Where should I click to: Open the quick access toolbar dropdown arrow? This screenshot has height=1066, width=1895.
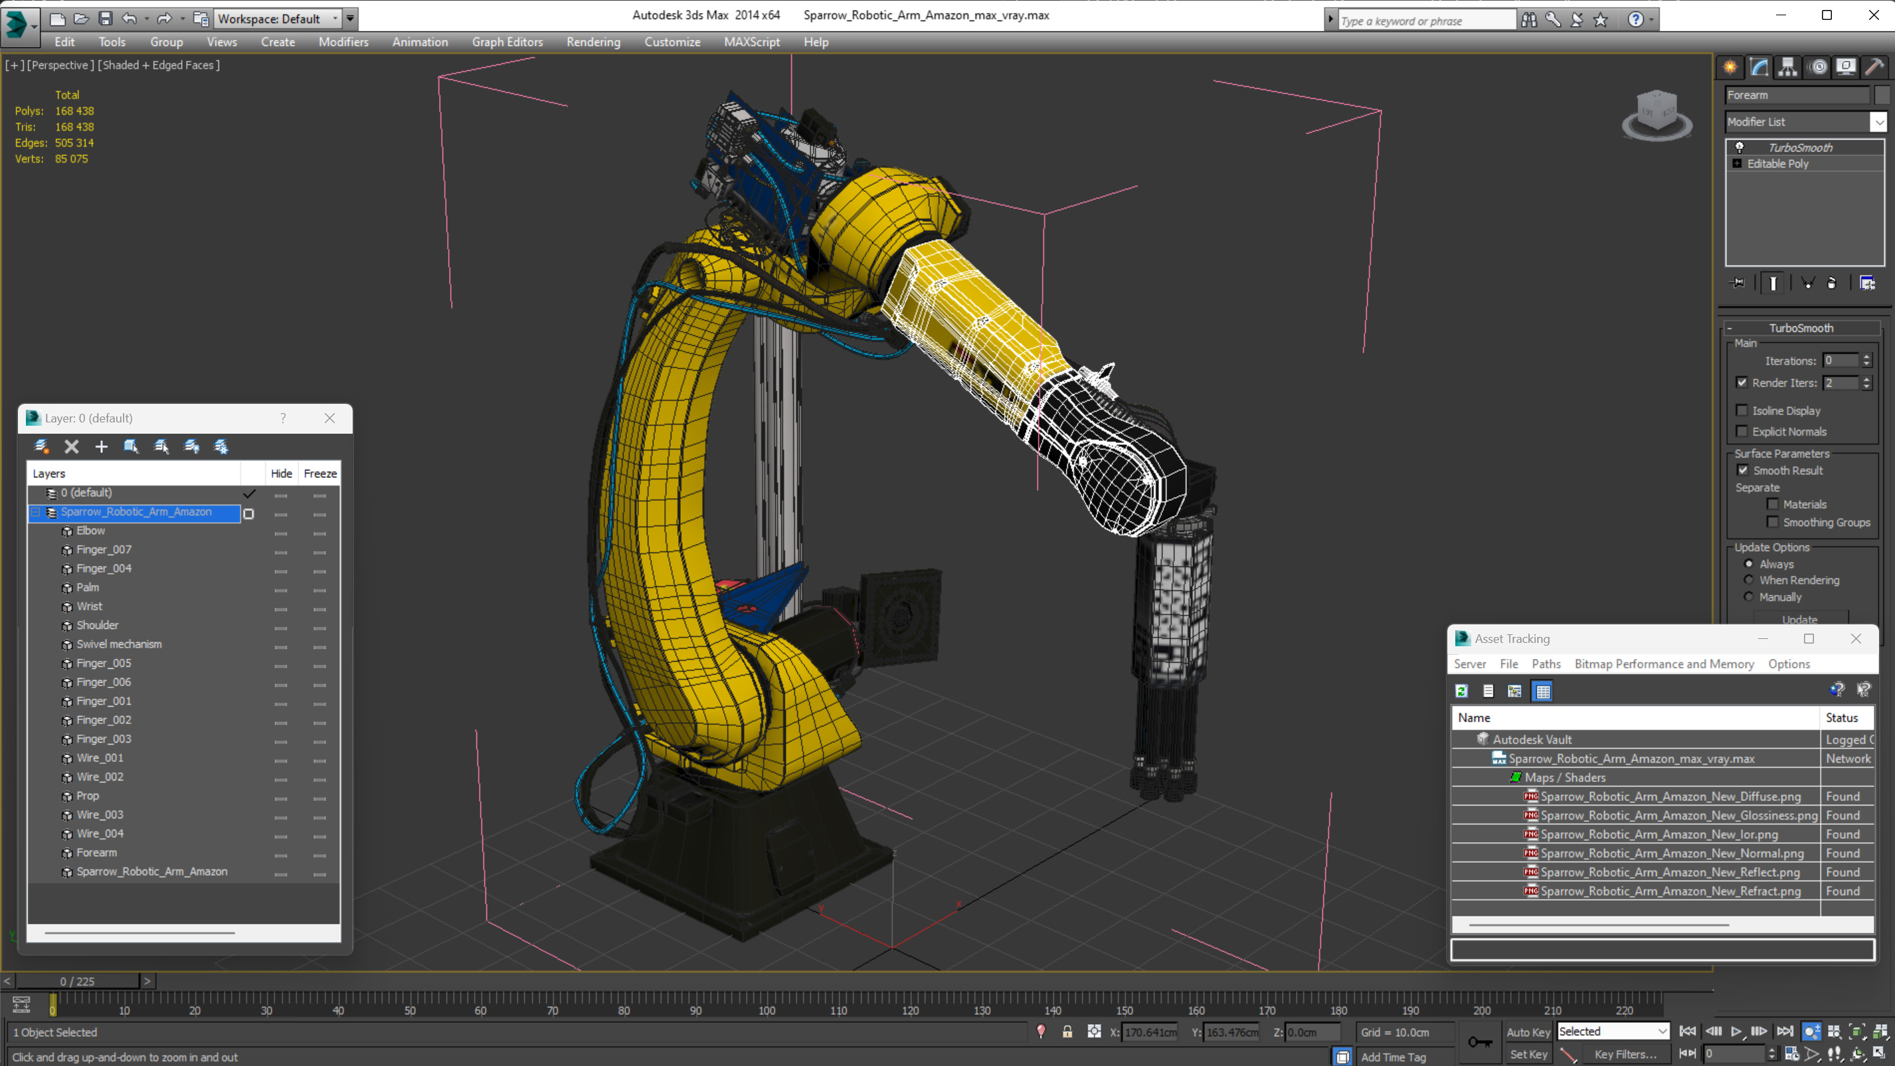coord(350,19)
